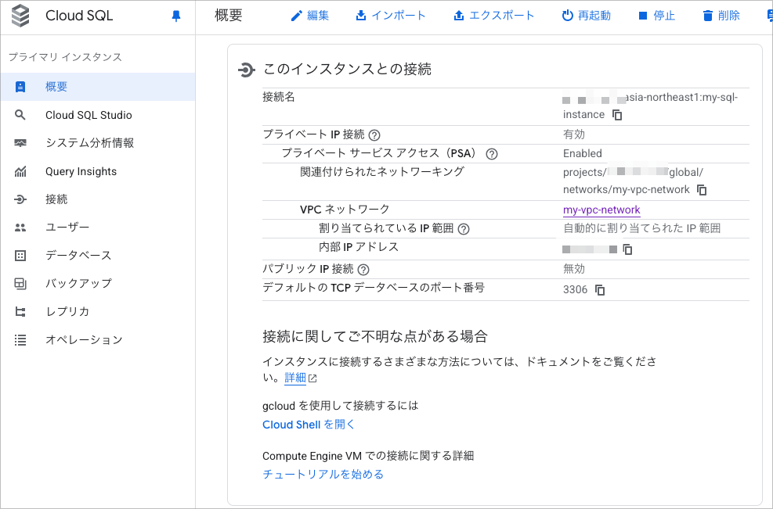Click the 有効 value for プライベート IP 接続
773x509 pixels.
574,134
